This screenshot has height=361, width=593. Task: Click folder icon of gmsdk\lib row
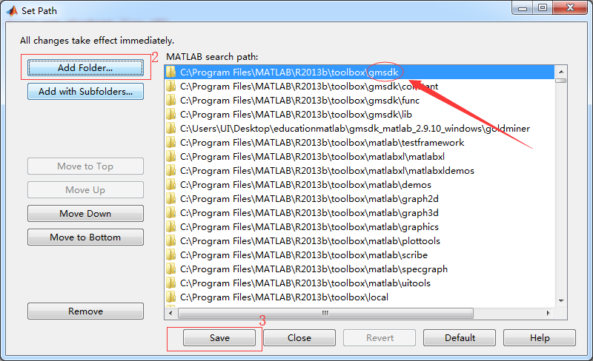(171, 115)
